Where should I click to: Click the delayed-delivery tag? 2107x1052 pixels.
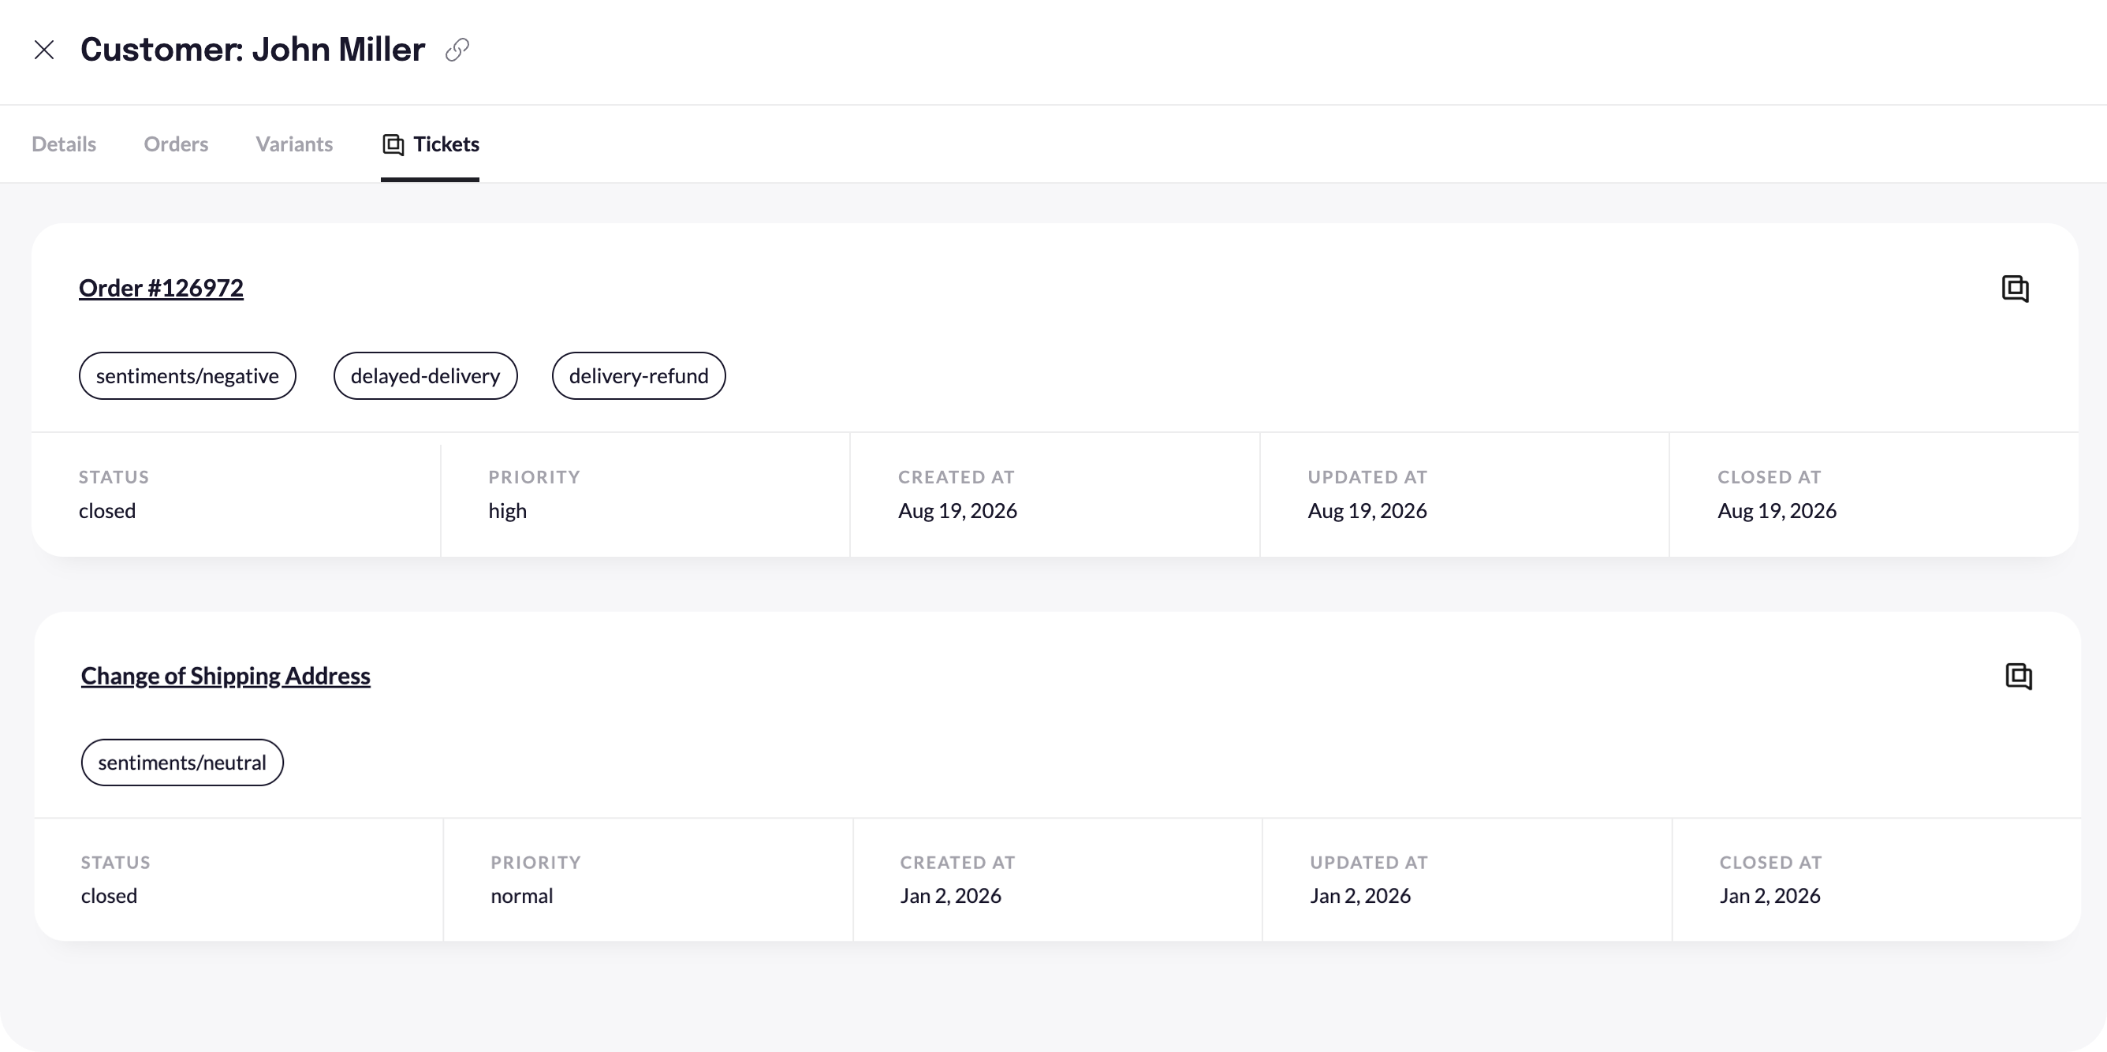425,375
